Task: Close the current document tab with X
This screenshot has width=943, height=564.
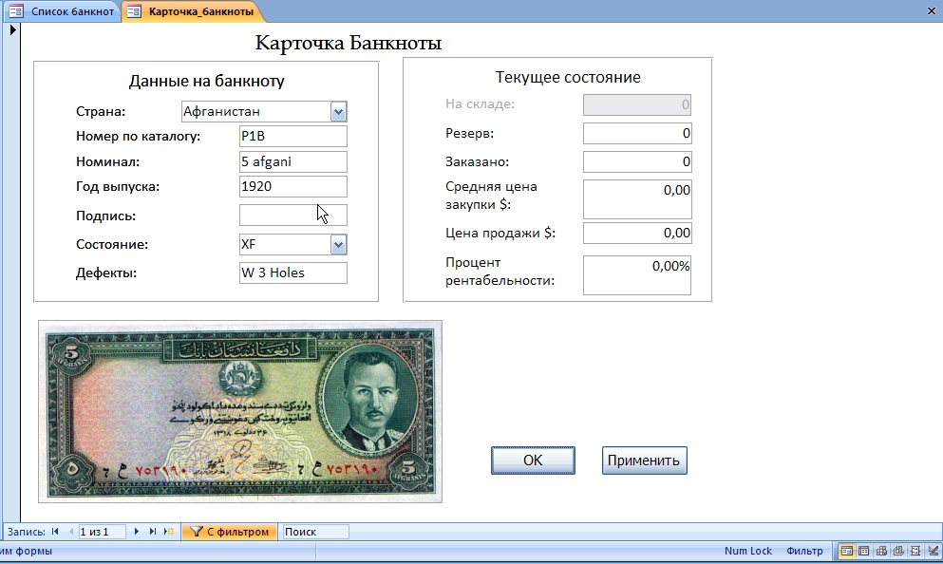Action: point(931,11)
